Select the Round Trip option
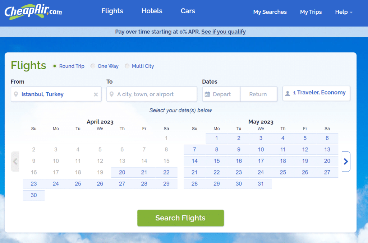 pos(69,66)
